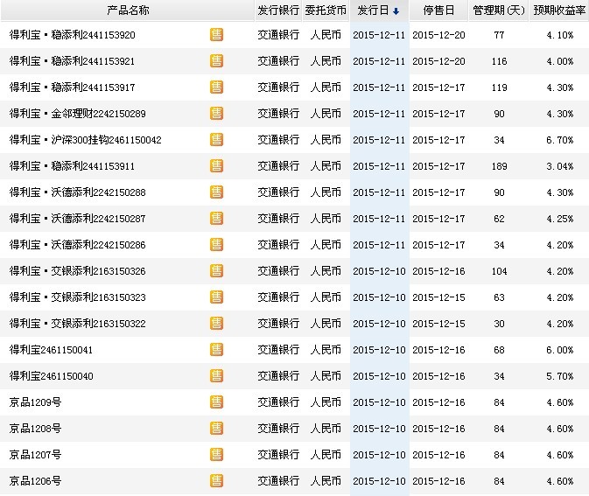Click the 5.70% expected yield value
589x496 pixels.
(x=560, y=376)
